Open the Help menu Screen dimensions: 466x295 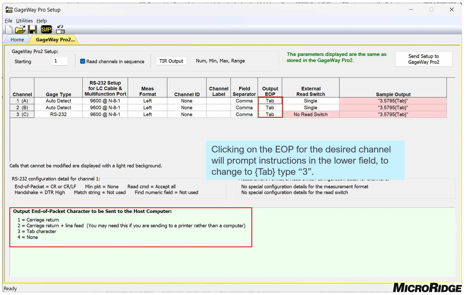click(42, 21)
